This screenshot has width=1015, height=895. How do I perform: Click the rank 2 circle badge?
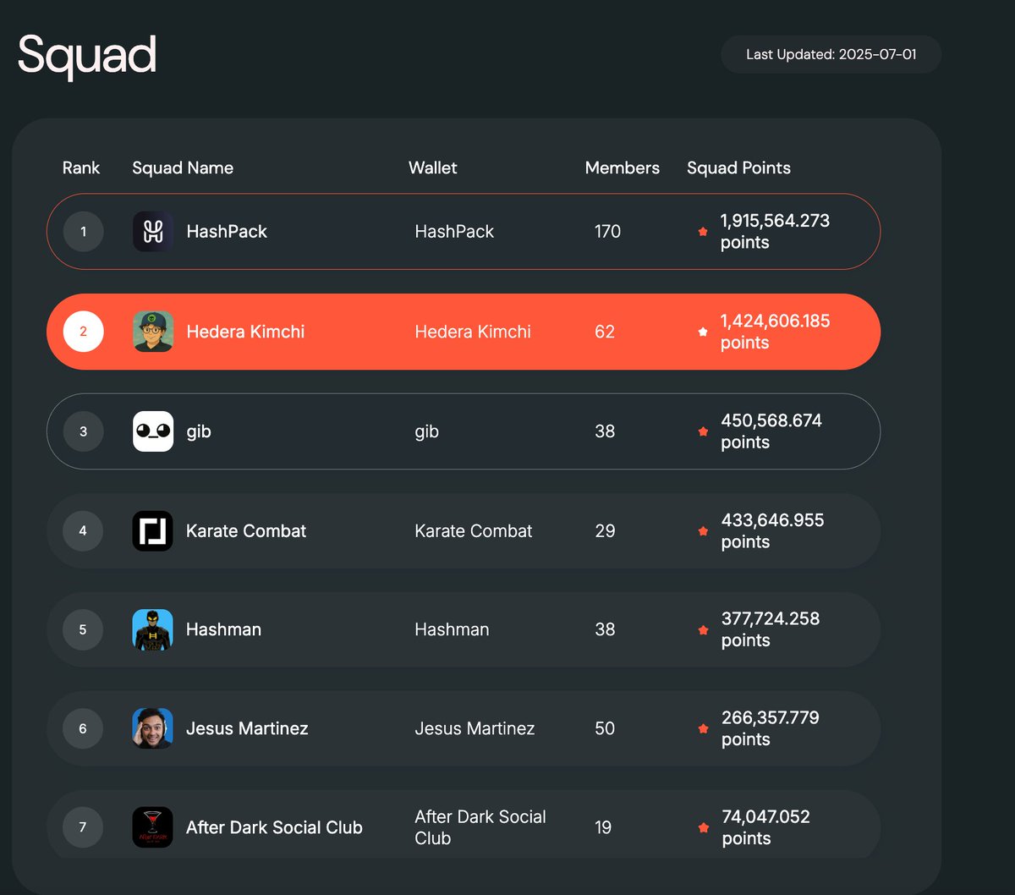[83, 332]
